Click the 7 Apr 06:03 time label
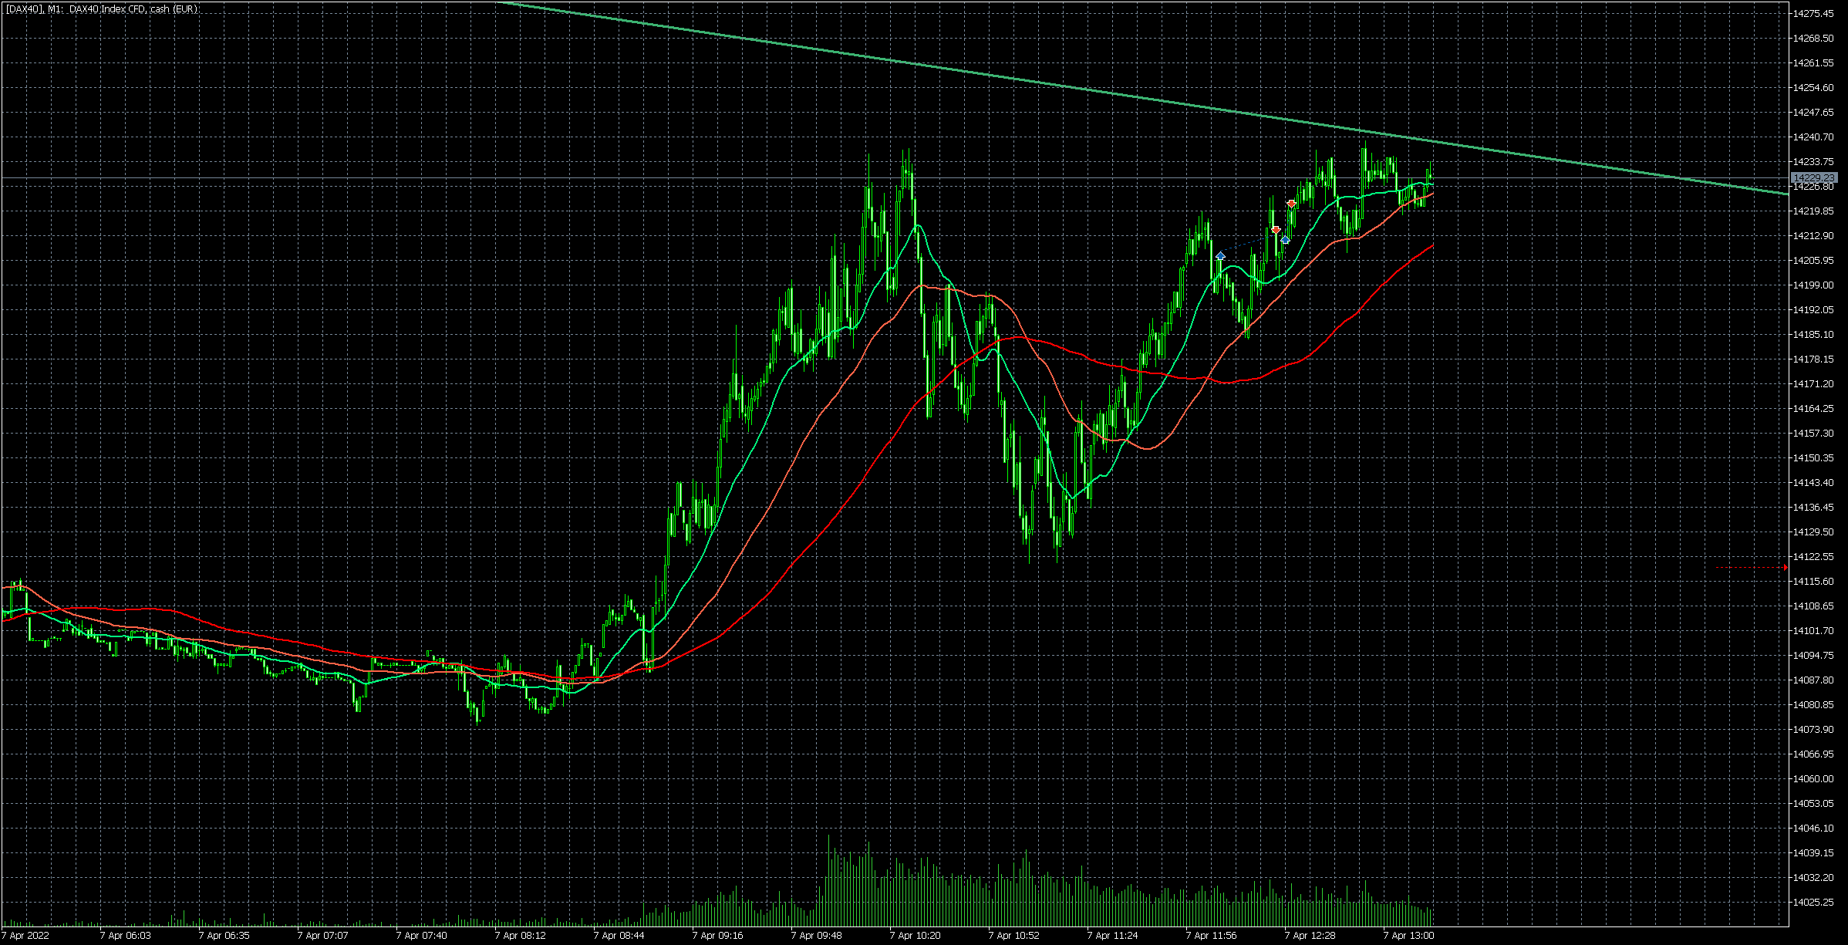Viewport: 1848px width, 945px height. [x=125, y=936]
